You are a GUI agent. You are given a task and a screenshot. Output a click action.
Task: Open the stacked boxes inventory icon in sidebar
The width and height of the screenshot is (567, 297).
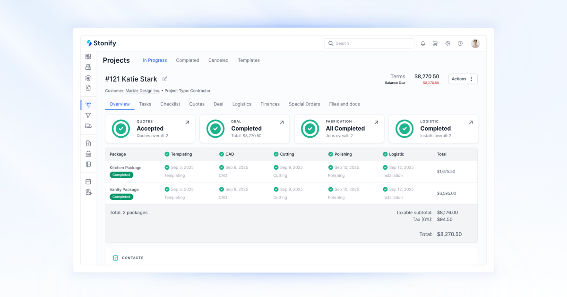[x=88, y=67]
